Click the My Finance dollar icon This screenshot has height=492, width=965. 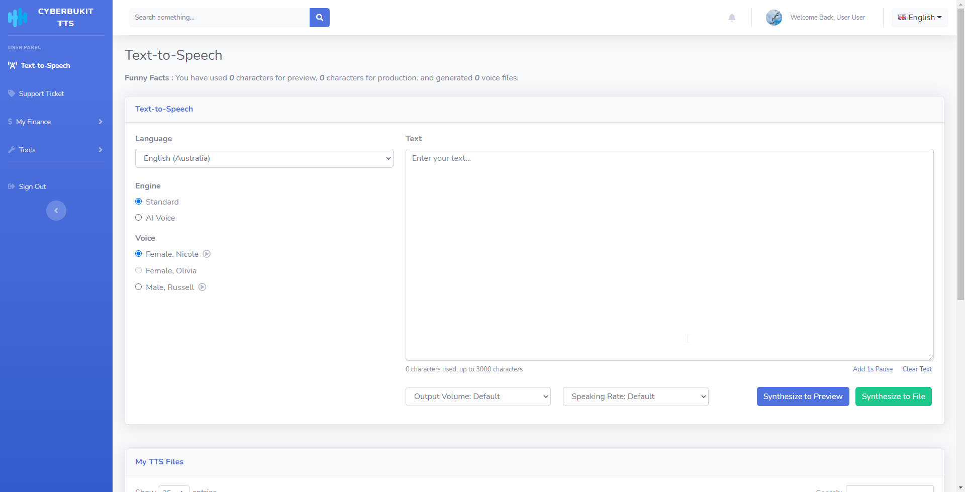(x=11, y=121)
